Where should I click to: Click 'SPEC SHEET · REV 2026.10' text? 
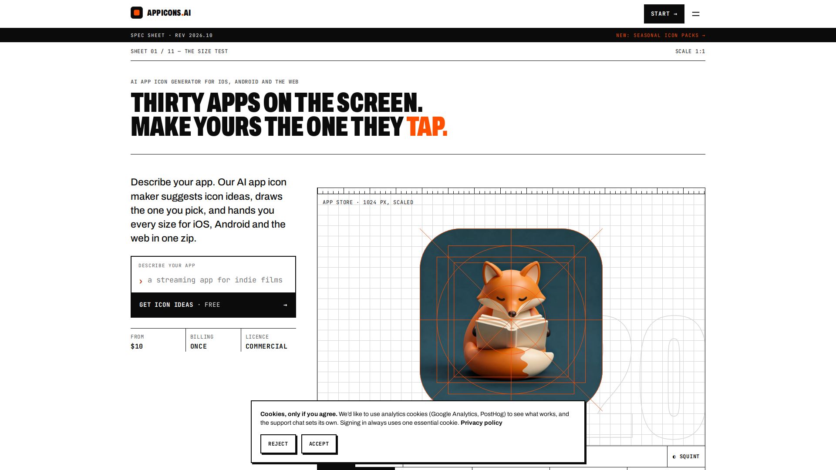pos(172,35)
